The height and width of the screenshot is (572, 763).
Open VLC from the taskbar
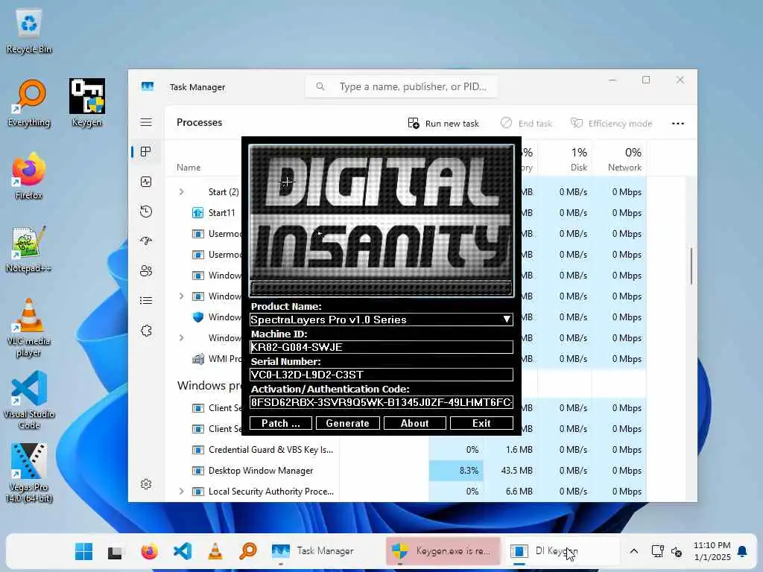(215, 552)
